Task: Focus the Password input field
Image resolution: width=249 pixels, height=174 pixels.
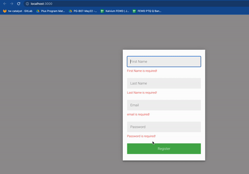Action: [164, 127]
